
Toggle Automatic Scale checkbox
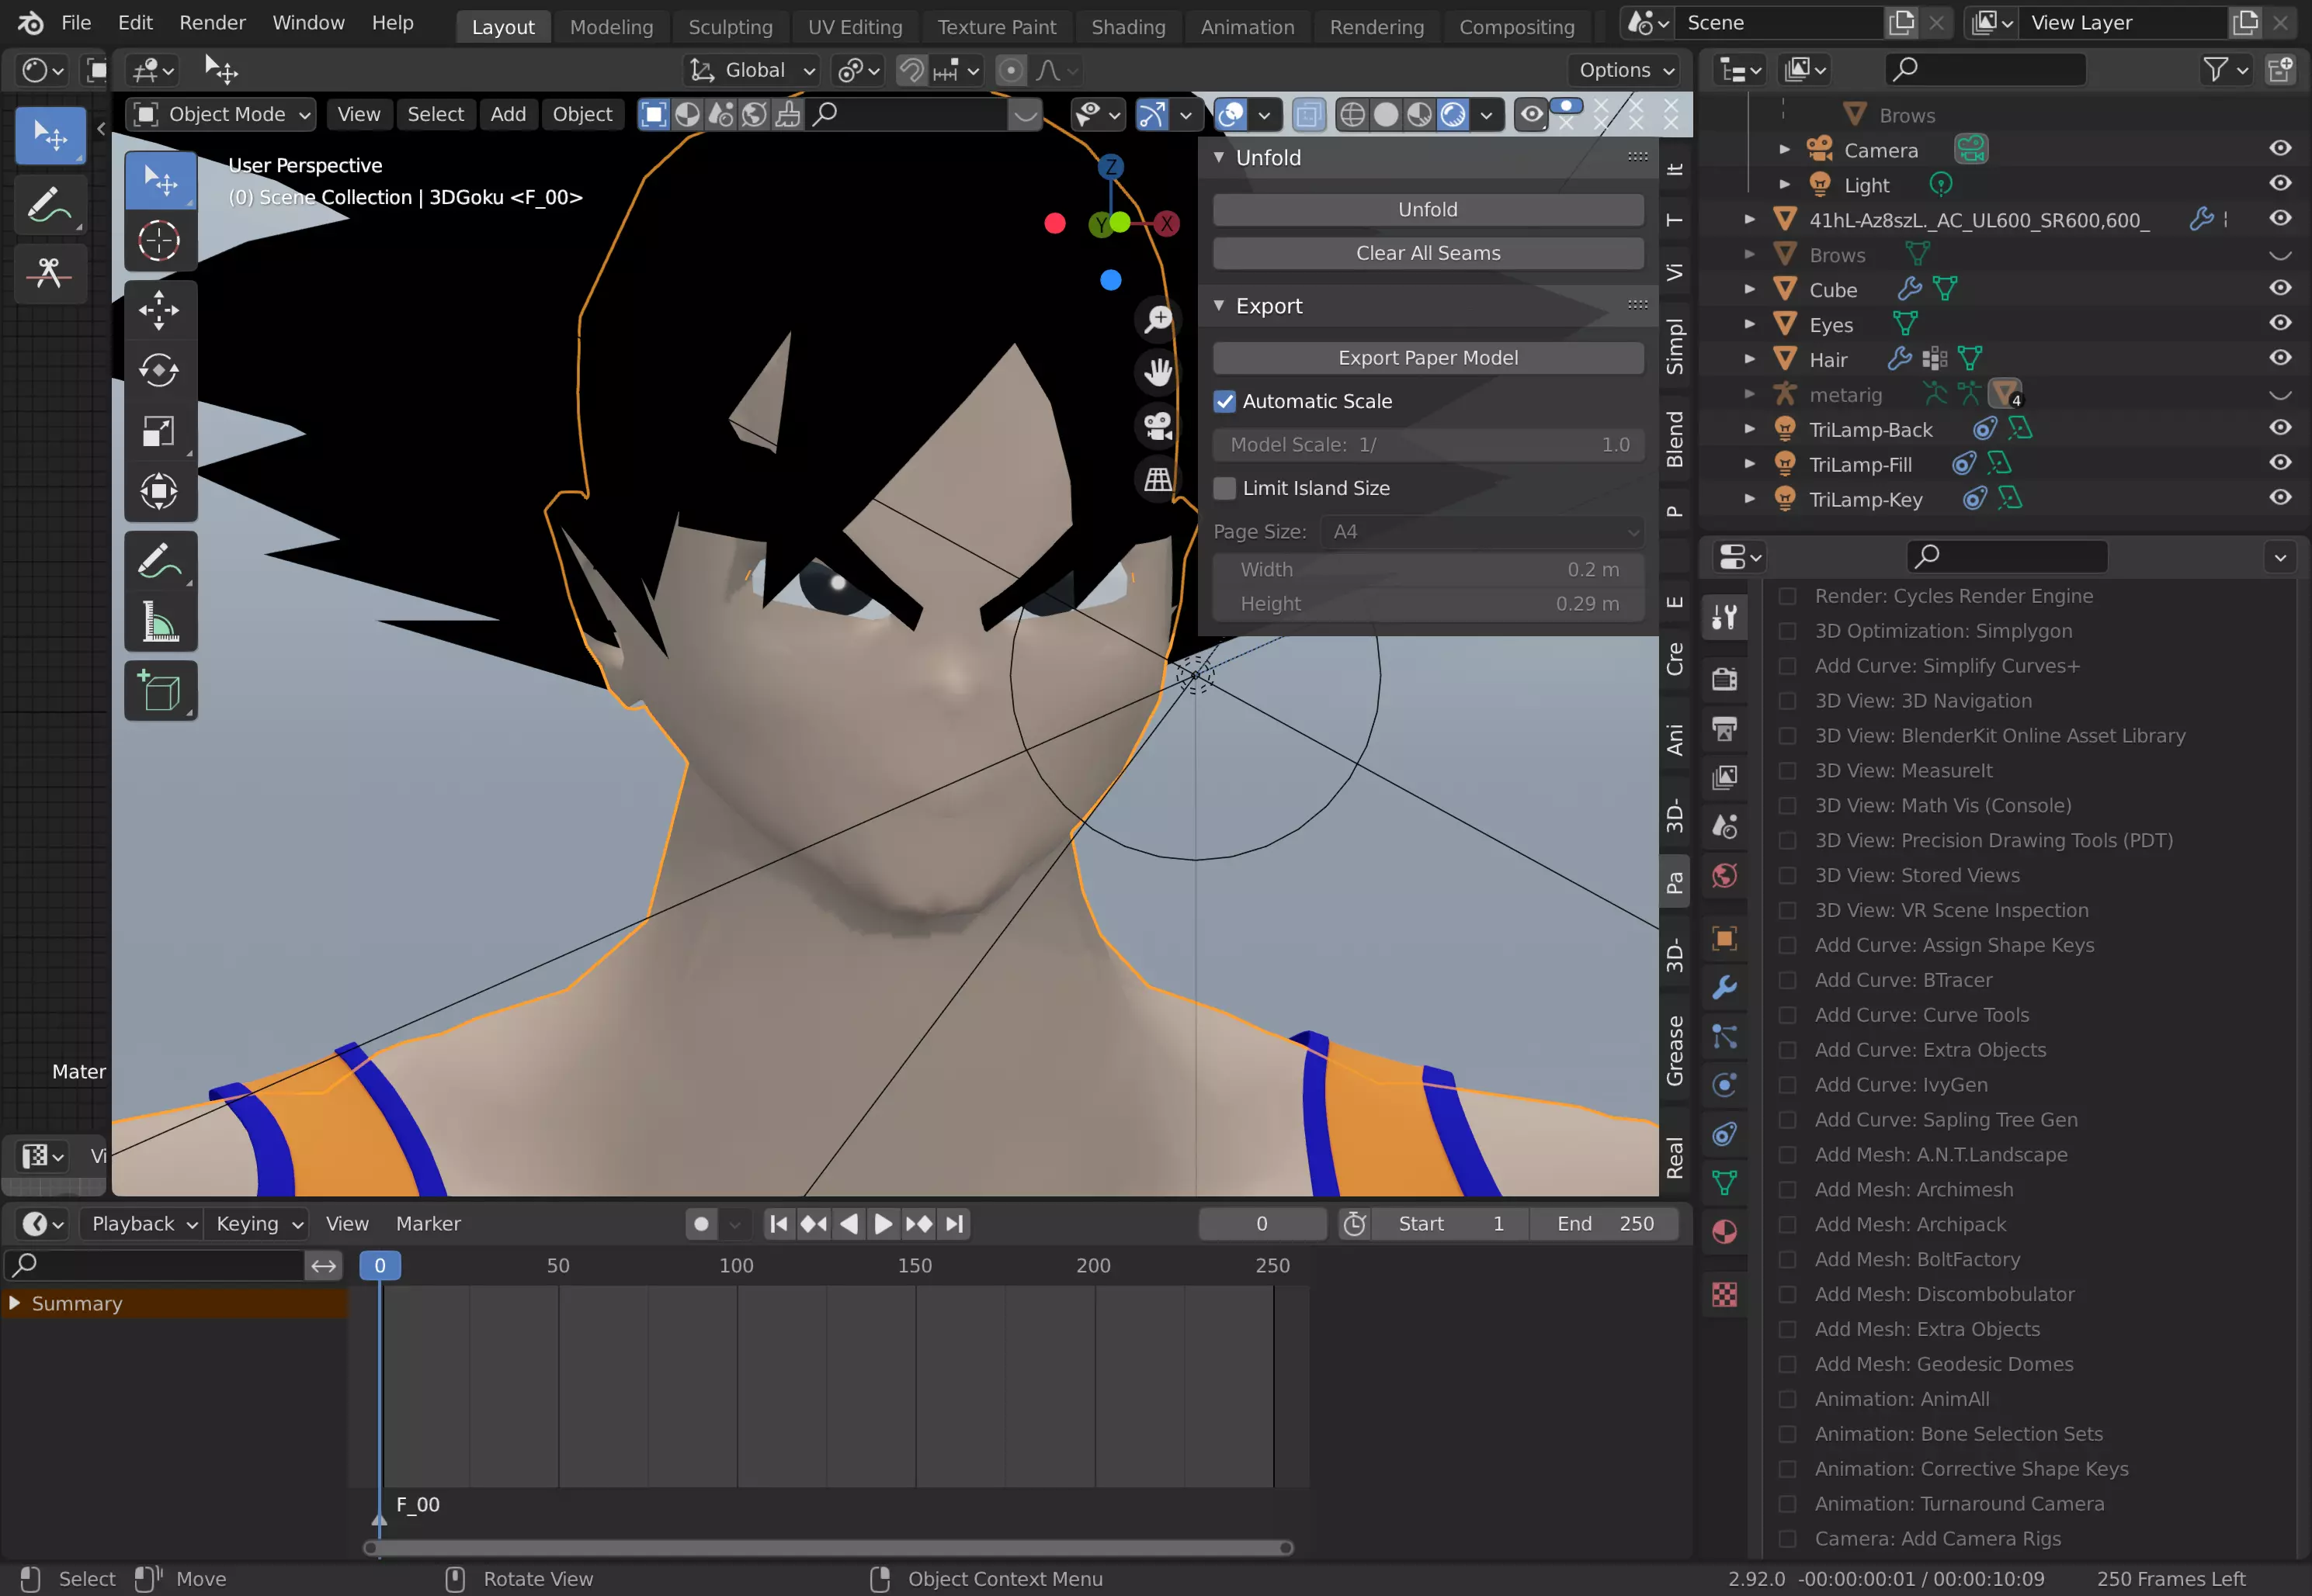point(1224,401)
